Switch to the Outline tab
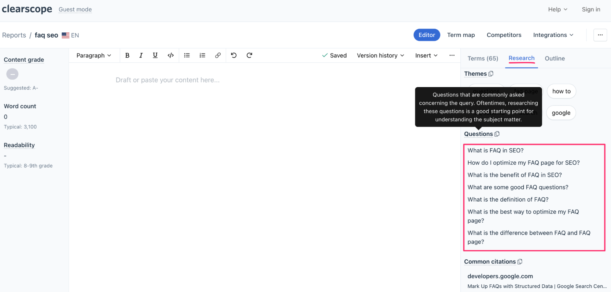This screenshot has width=611, height=292. 555,58
